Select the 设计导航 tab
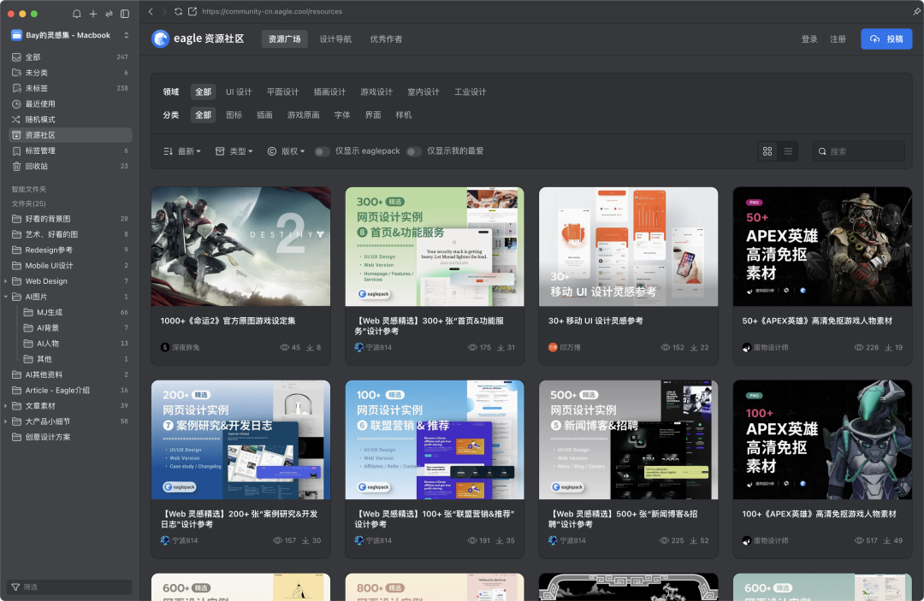This screenshot has width=924, height=601. 335,38
